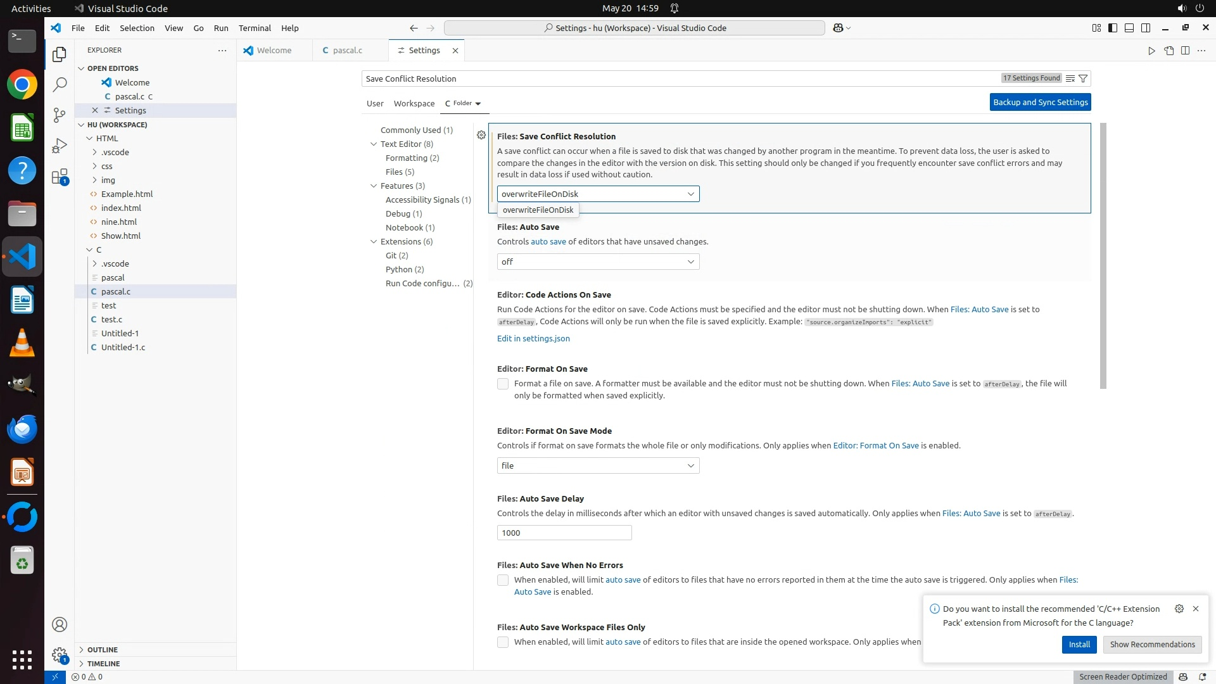Screen dimensions: 1216x684
Task: Open the Search view in activity bar
Action: pos(60,84)
